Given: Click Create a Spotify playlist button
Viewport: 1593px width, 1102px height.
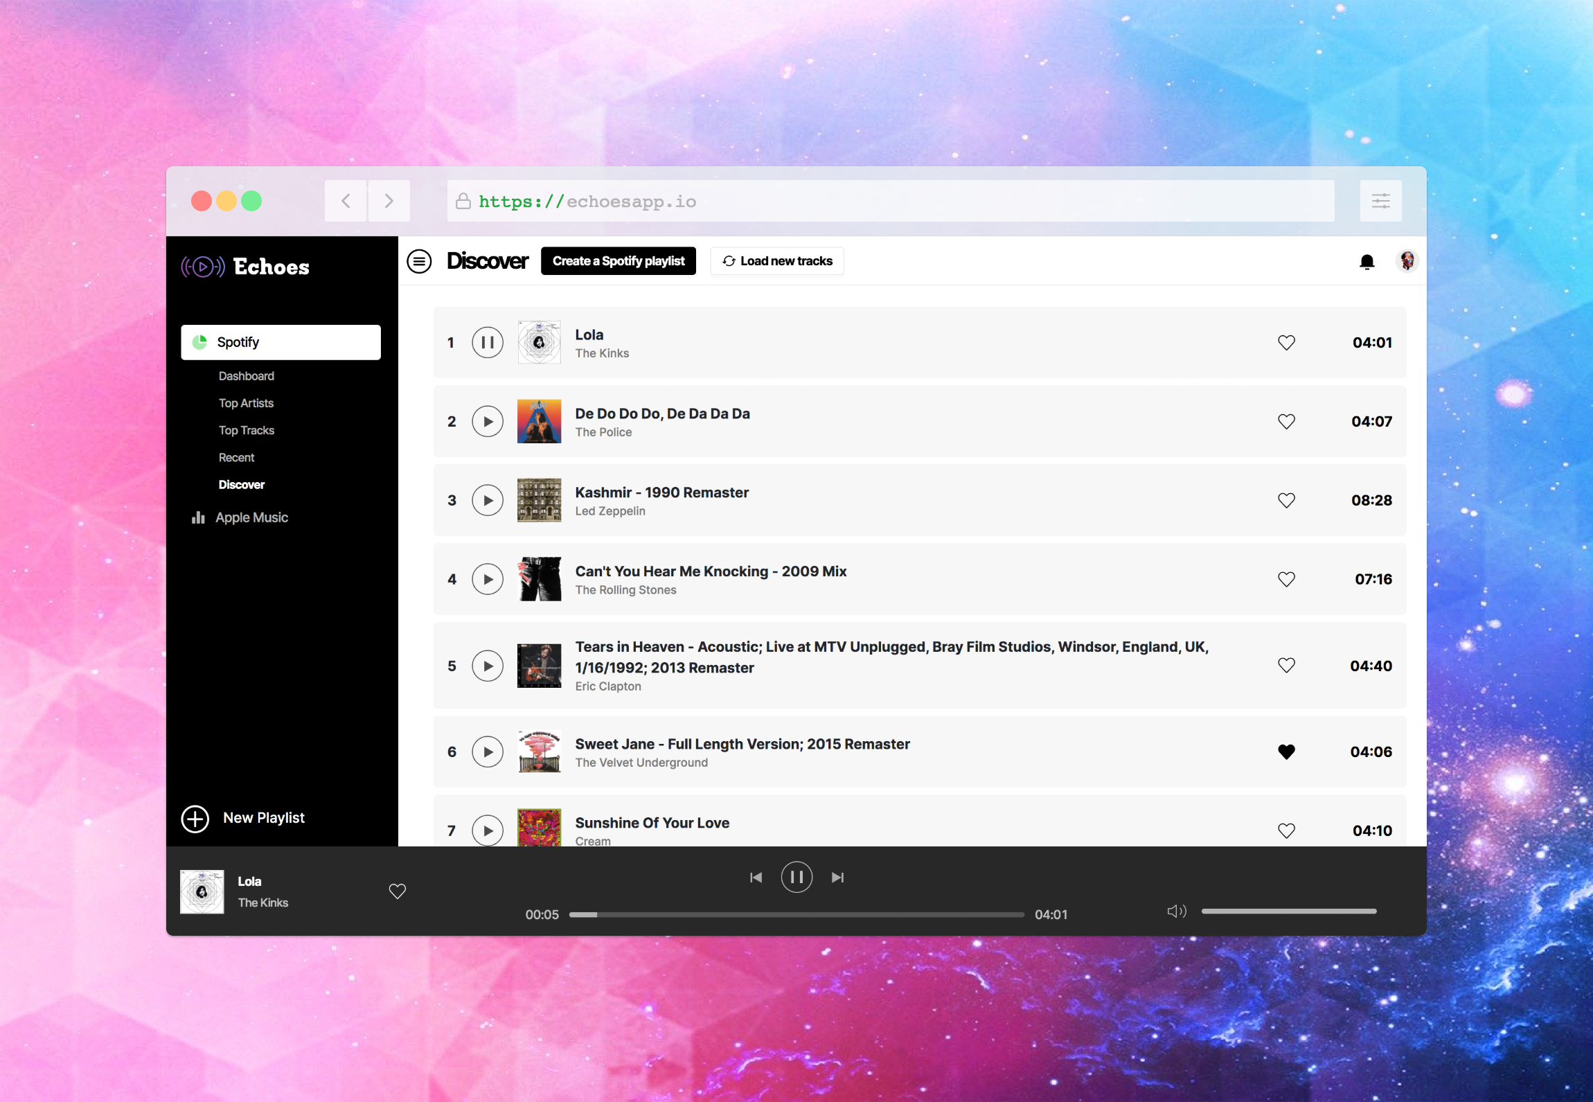Looking at the screenshot, I should (x=618, y=261).
